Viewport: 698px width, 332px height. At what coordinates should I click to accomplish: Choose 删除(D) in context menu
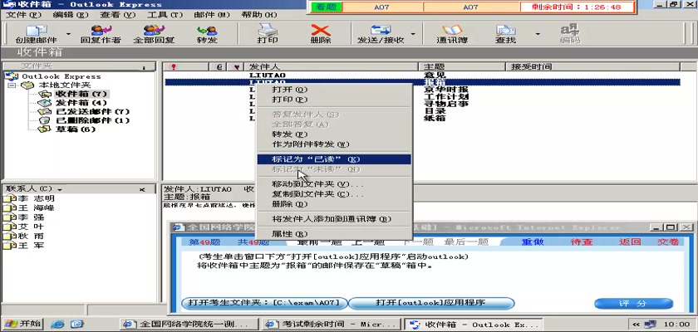point(334,204)
